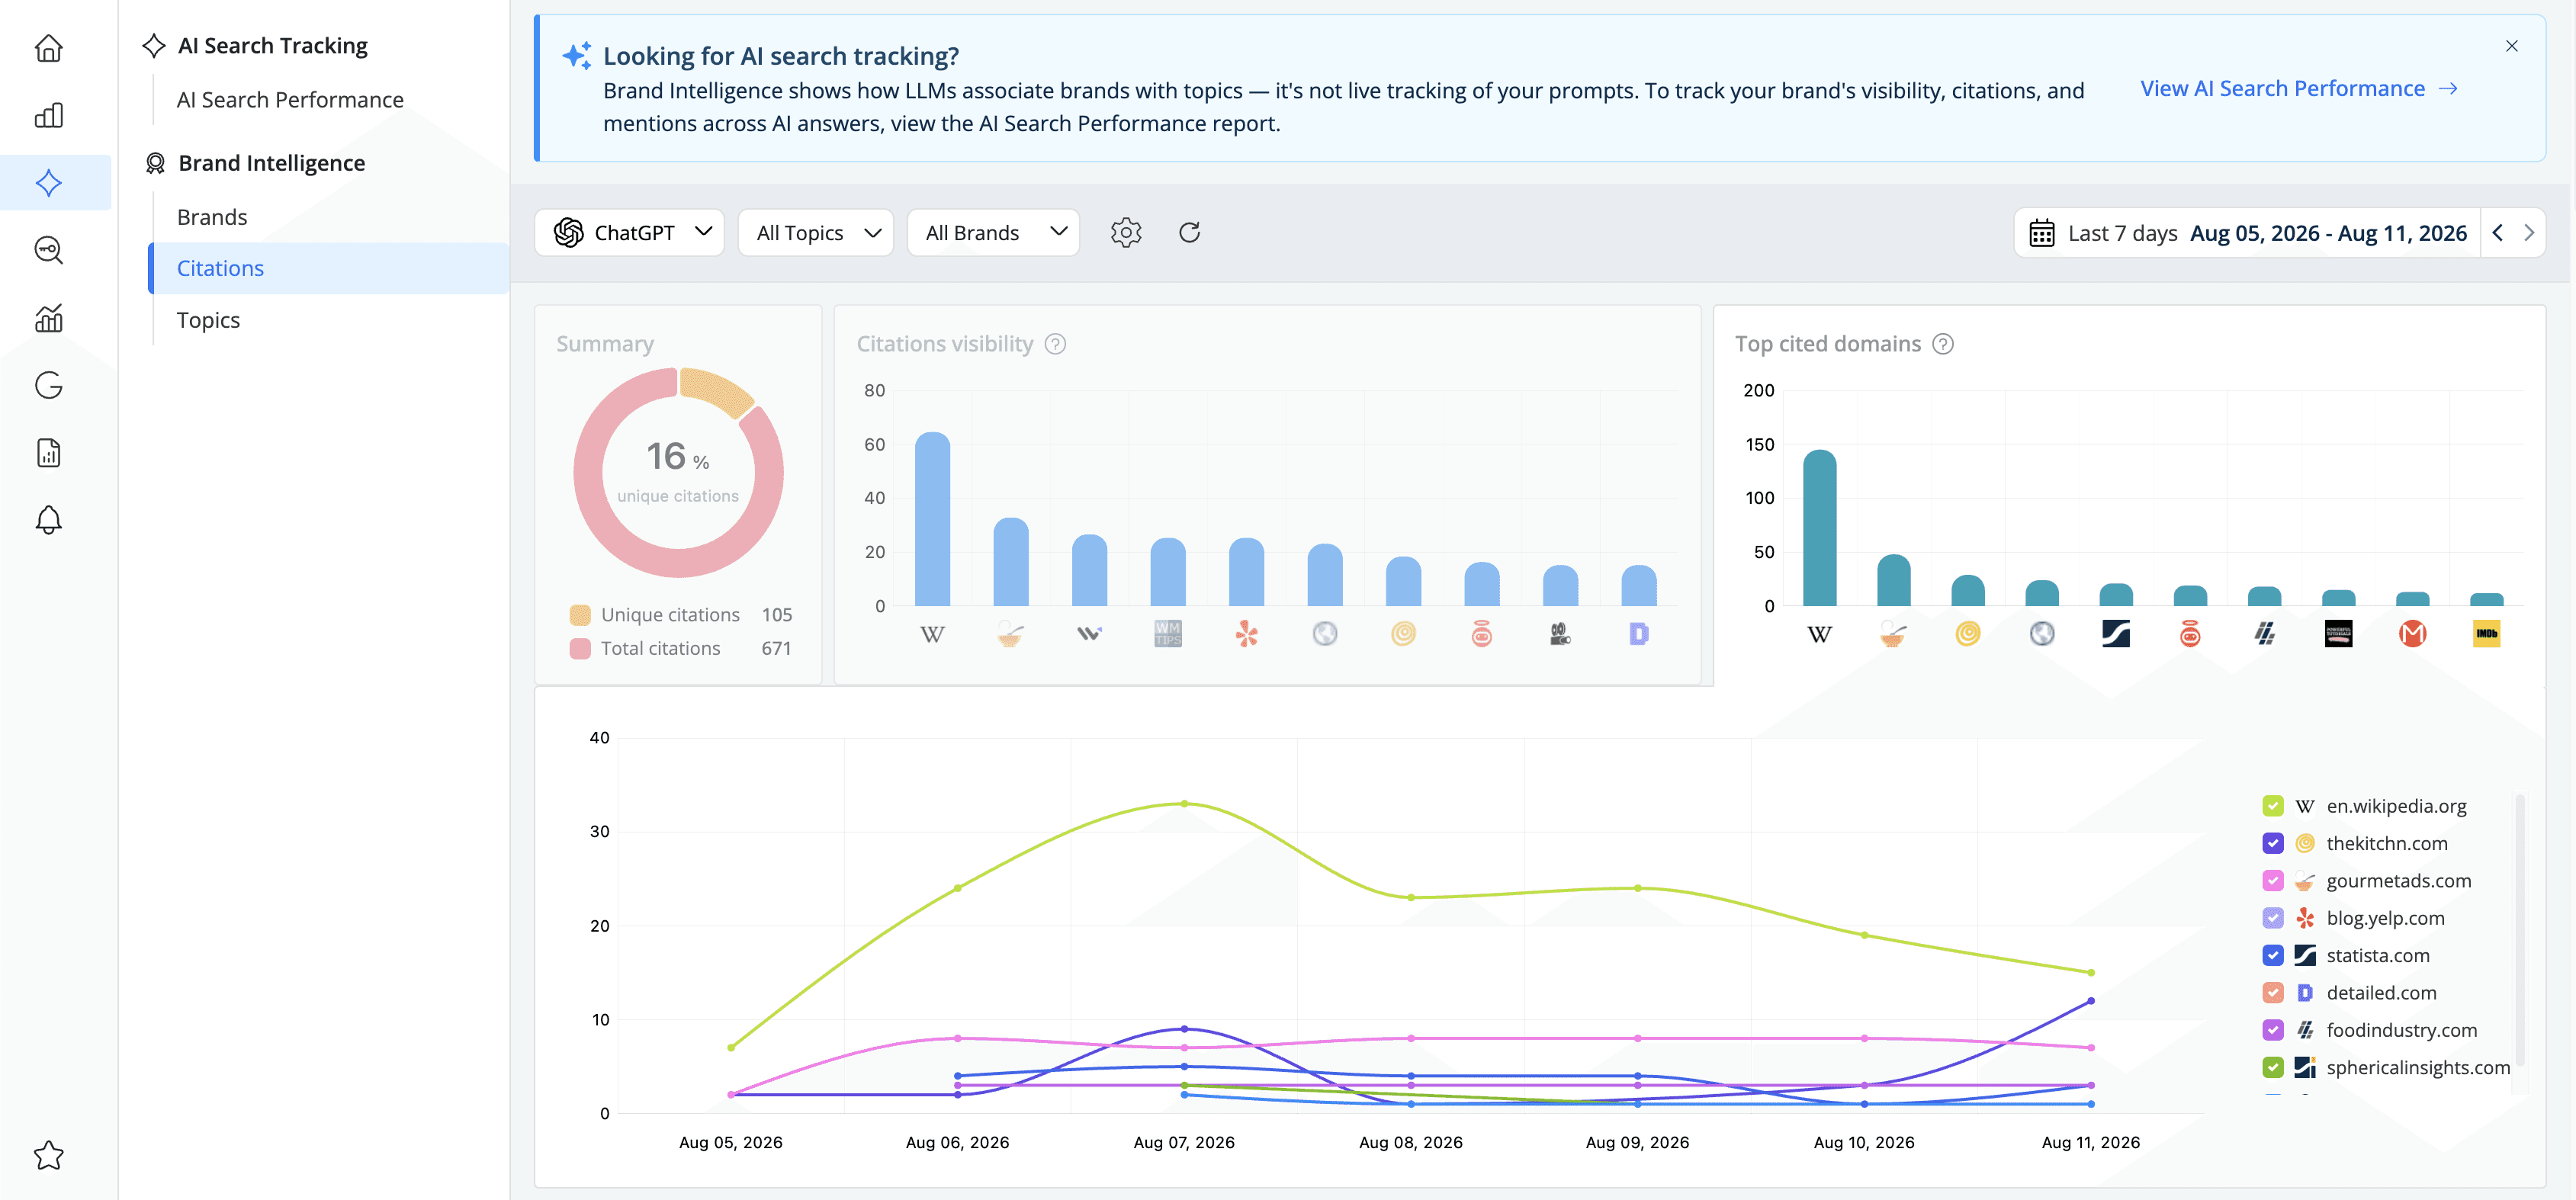Click the IMDb icon under Top cited domains

[2486, 634]
